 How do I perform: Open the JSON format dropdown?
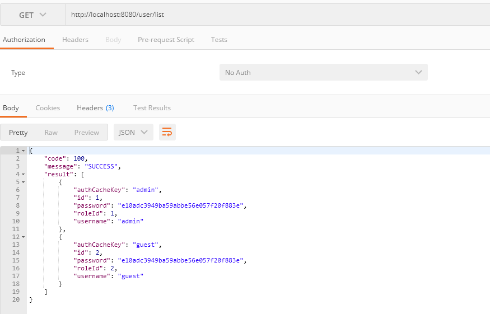[133, 132]
